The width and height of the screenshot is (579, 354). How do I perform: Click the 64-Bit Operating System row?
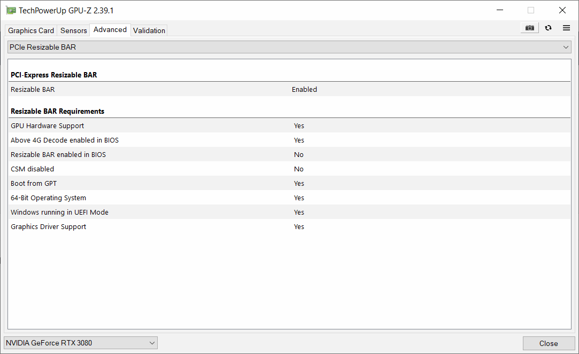point(290,198)
